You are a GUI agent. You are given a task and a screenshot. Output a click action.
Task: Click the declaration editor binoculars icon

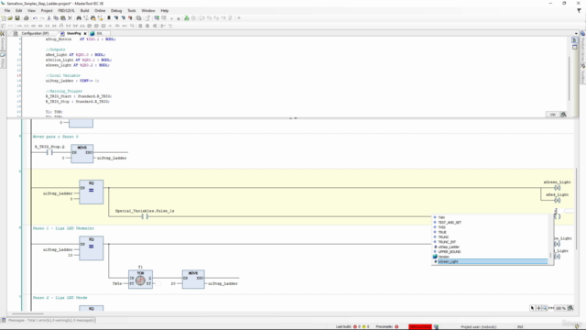click(x=564, y=115)
